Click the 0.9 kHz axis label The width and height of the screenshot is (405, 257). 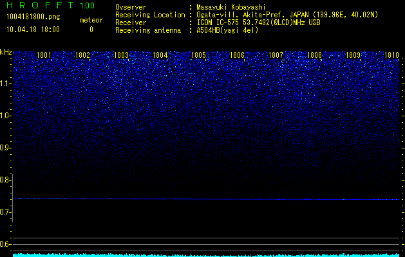tap(5, 148)
